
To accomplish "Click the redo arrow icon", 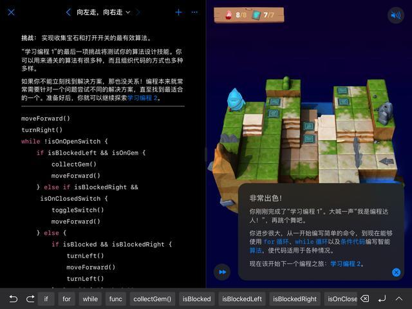I will point(30,299).
